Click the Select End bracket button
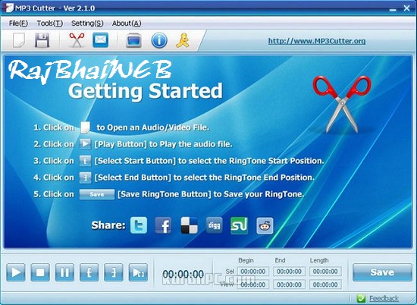The height and width of the screenshot is (305, 417). pyautogui.click(x=114, y=272)
